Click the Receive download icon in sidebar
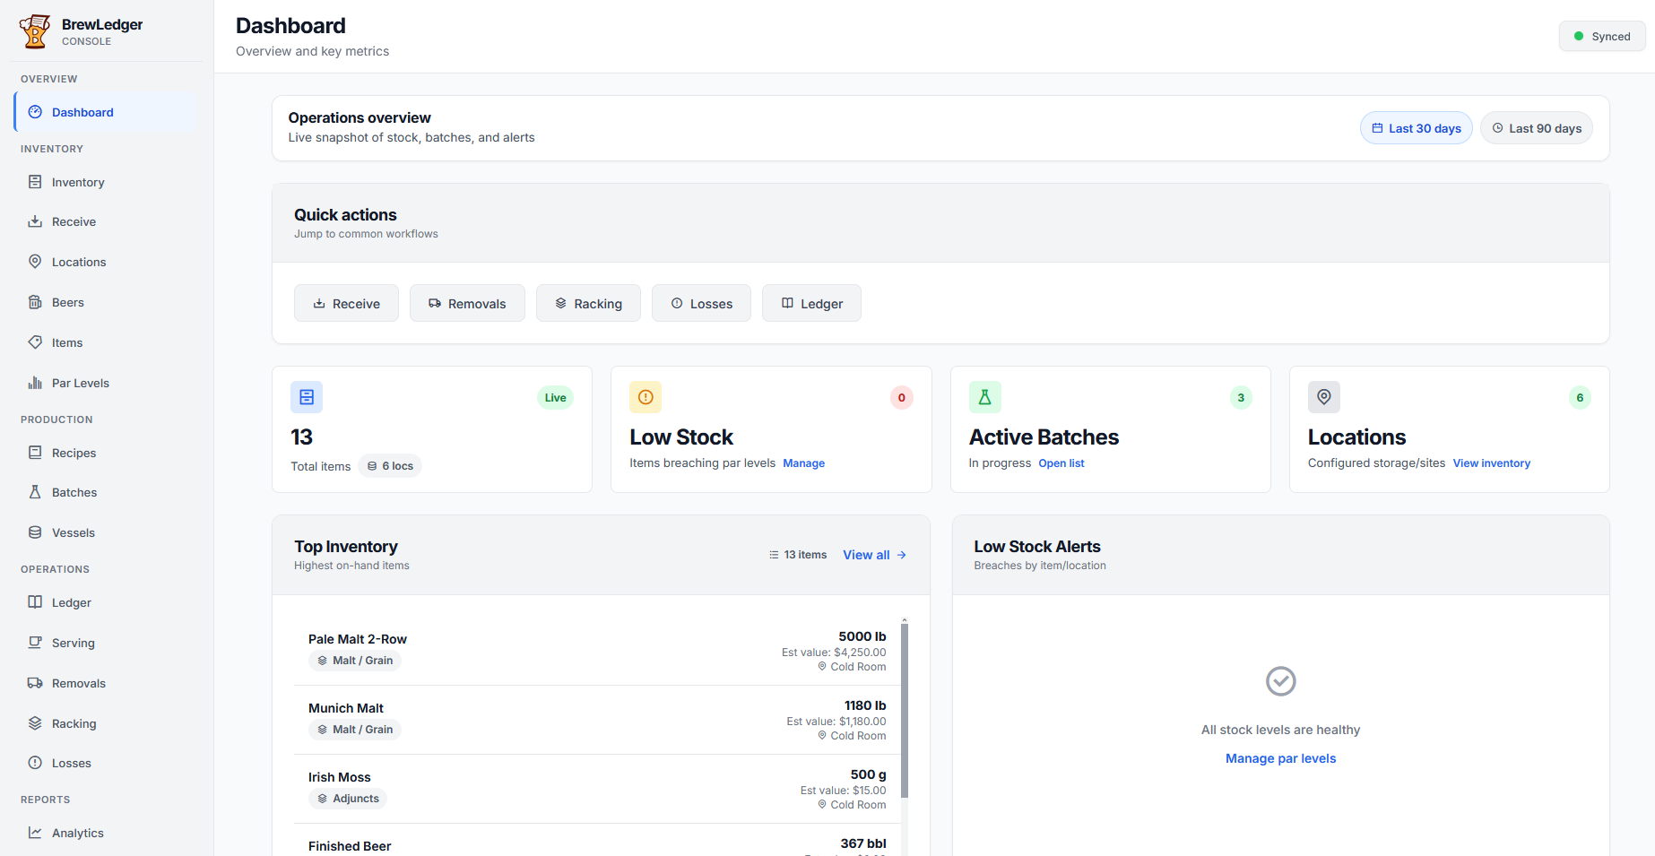The width and height of the screenshot is (1655, 856). coord(35,221)
